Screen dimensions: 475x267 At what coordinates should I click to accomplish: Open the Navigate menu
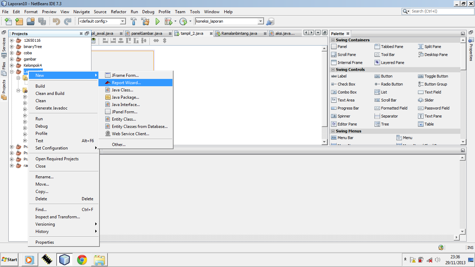(81, 11)
